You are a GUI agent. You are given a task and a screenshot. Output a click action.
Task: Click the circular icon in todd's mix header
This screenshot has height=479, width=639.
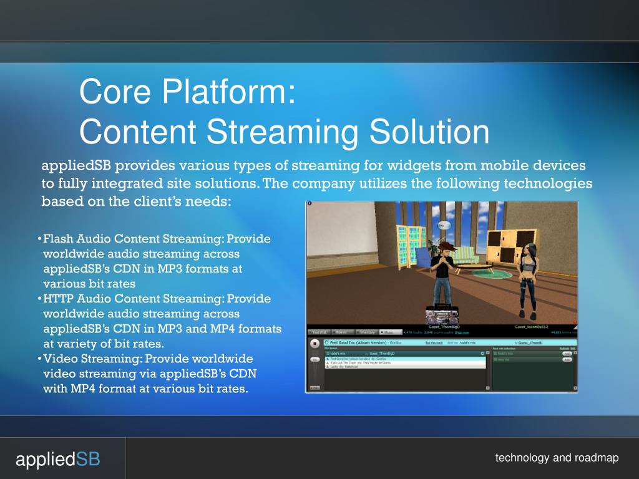pyautogui.click(x=482, y=354)
